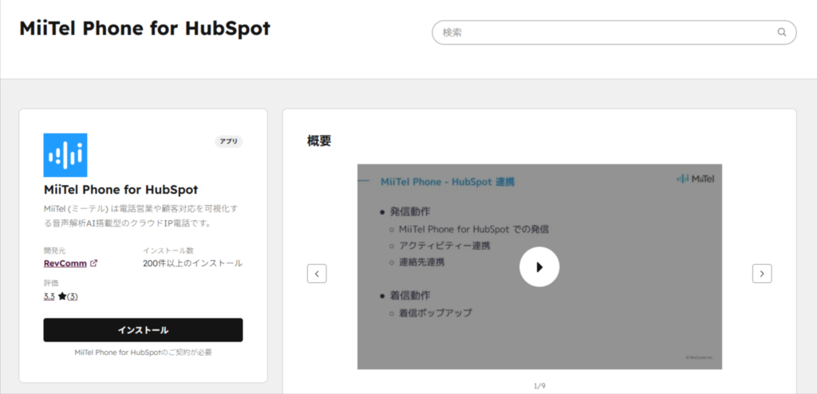Click the アプリ badge
817x394 pixels.
229,141
